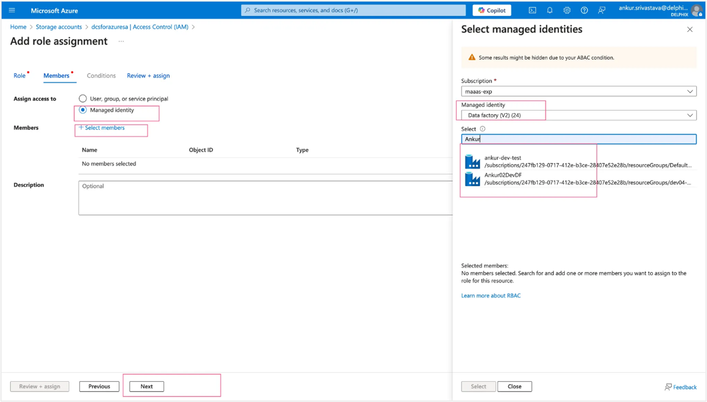Open the Notifications bell

pos(549,10)
